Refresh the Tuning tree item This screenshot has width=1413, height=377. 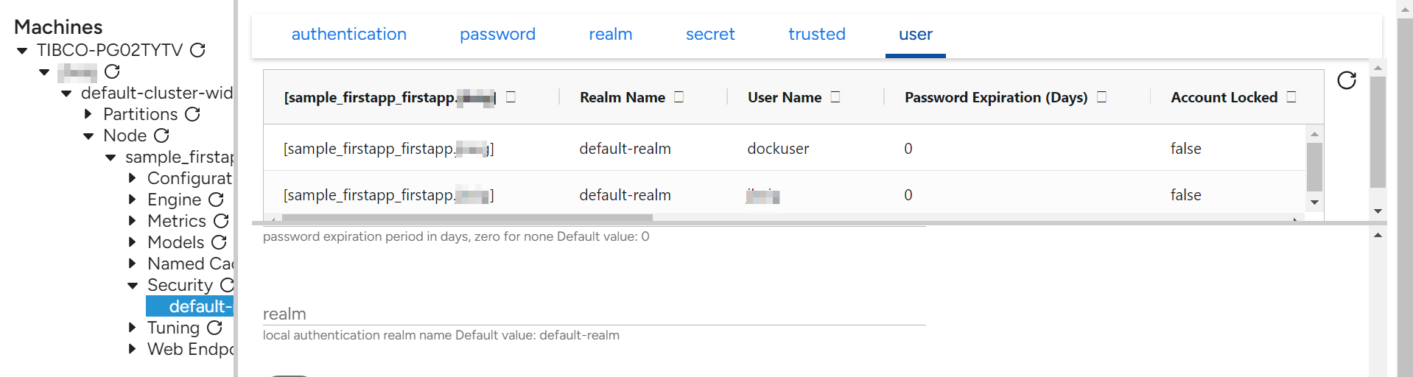(x=214, y=328)
